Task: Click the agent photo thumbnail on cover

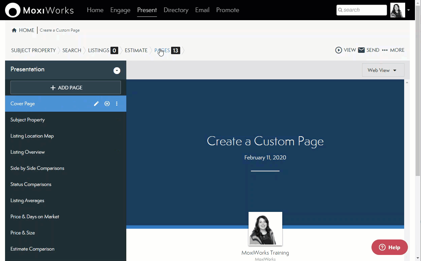Action: click(x=265, y=229)
